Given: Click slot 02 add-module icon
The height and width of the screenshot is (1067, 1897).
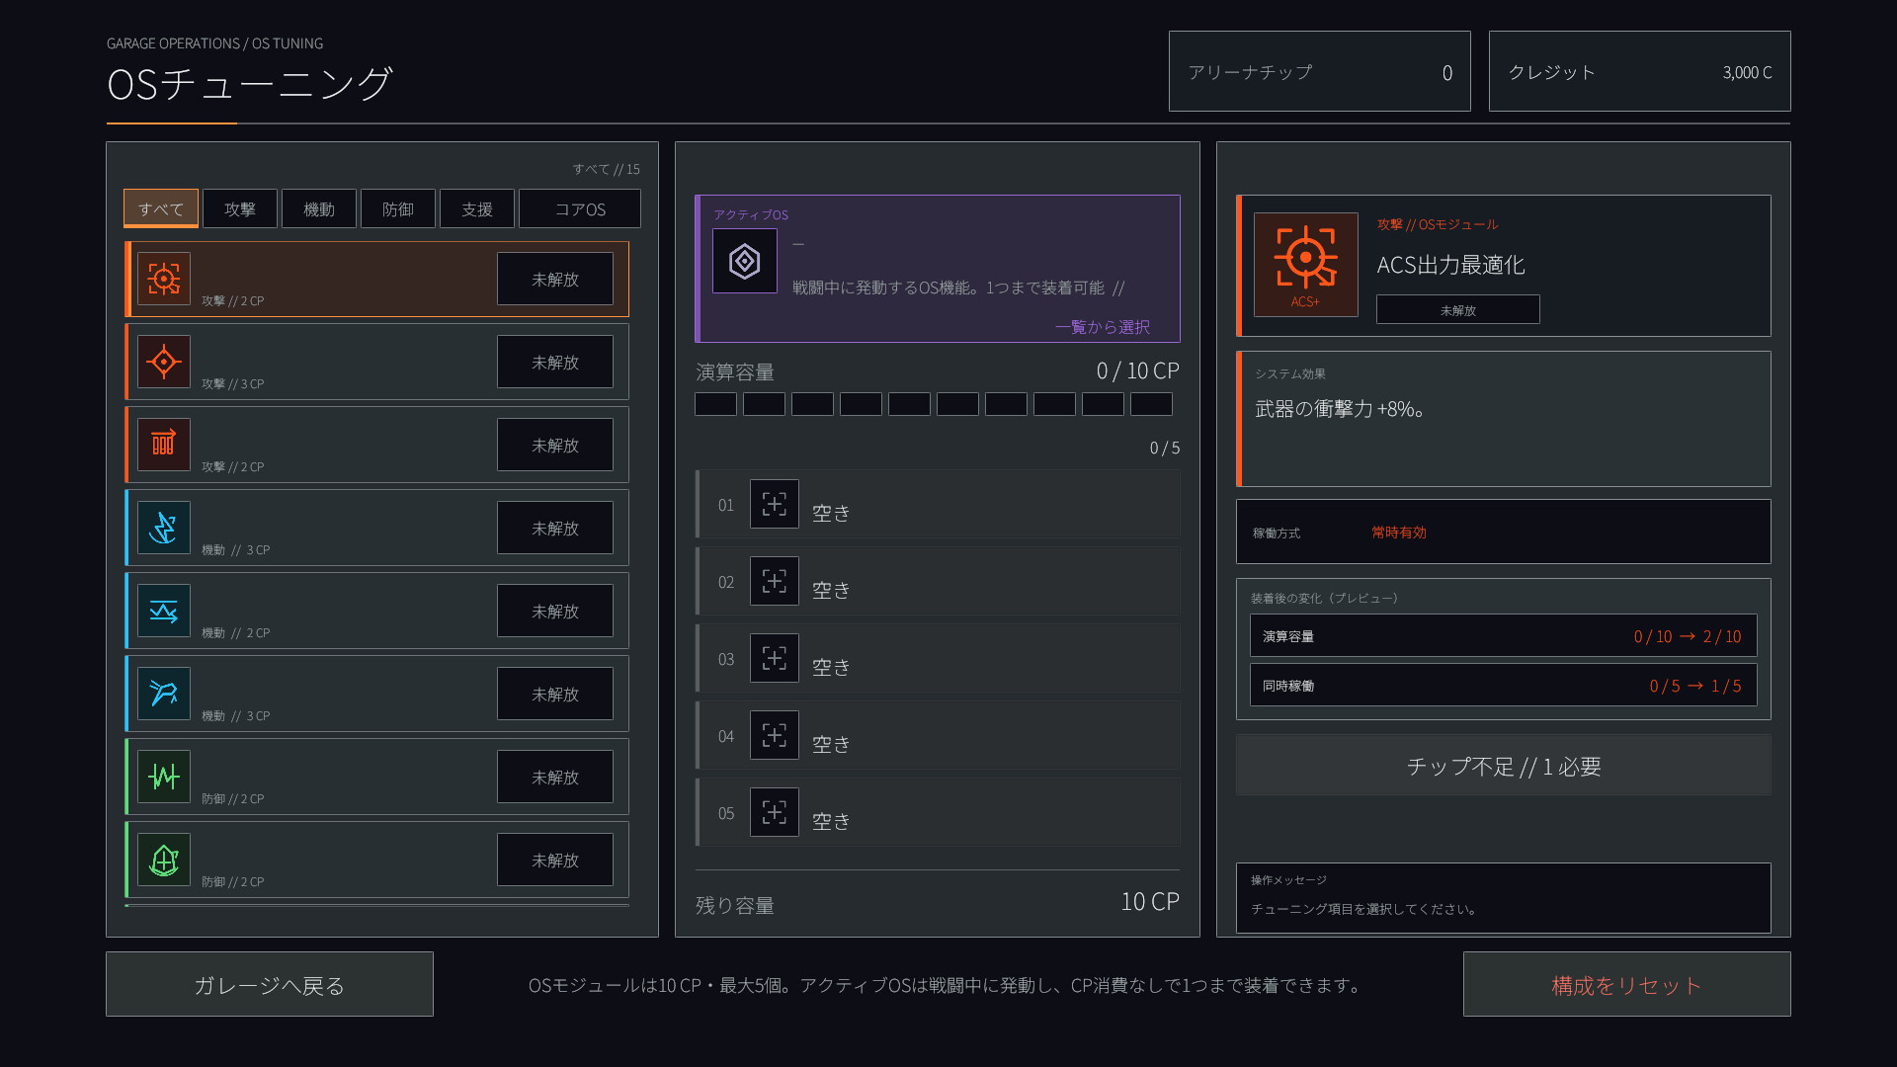Looking at the screenshot, I should coord(775,581).
